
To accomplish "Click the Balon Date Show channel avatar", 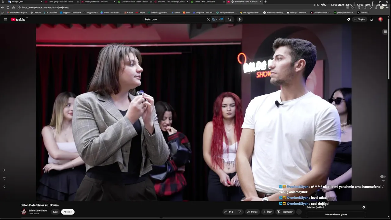I will tap(24, 212).
